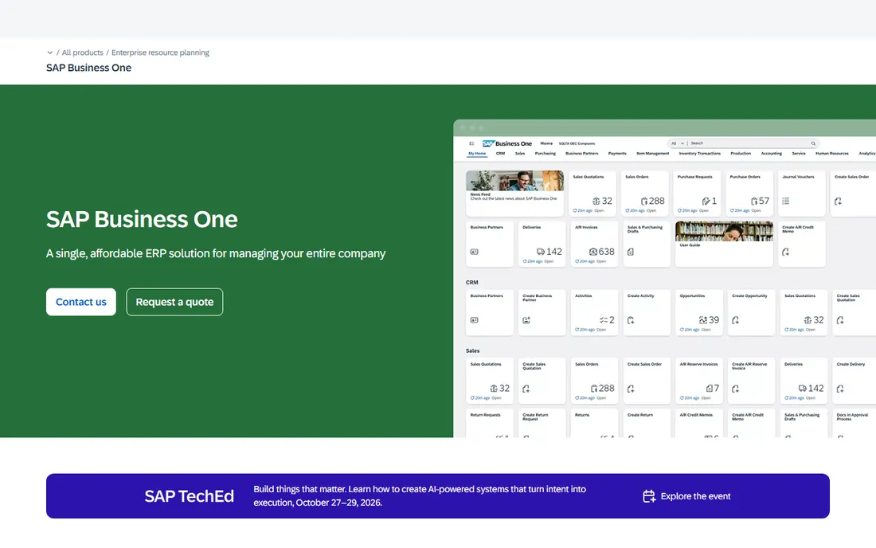Expand the breadcrumb chevron before All products
The height and width of the screenshot is (548, 876).
[49, 53]
